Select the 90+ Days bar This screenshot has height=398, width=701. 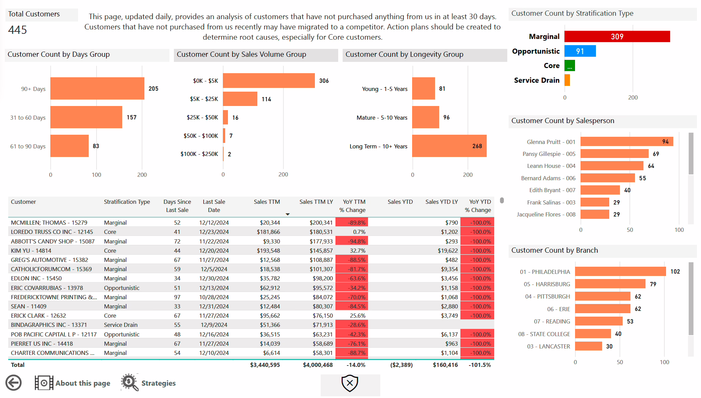(97, 89)
